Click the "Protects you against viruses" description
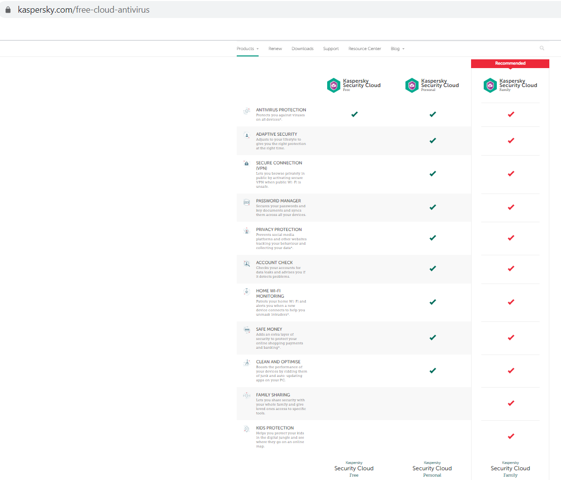561x480 pixels. (280, 117)
